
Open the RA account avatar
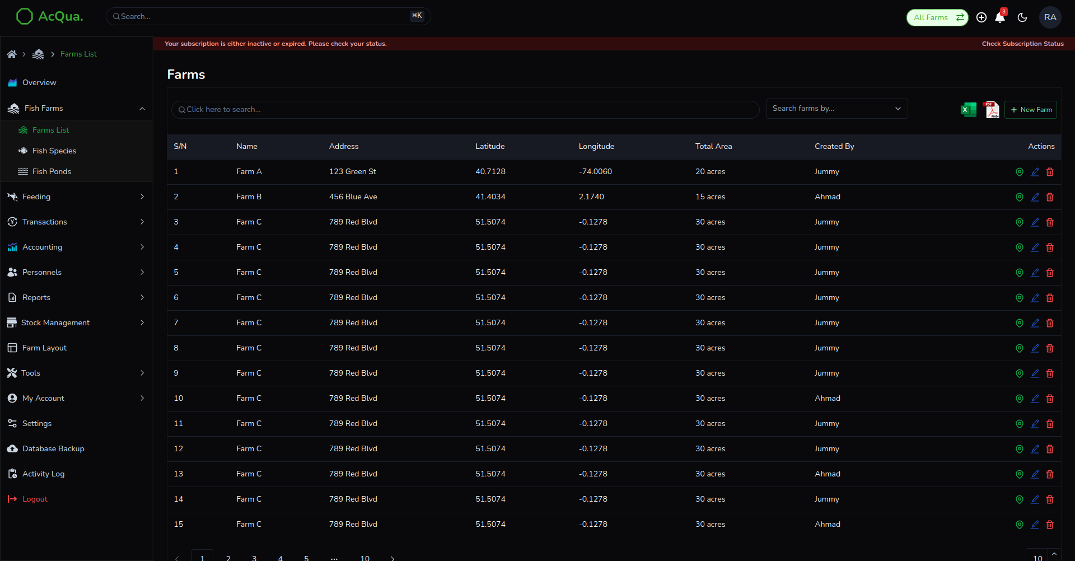click(x=1050, y=17)
